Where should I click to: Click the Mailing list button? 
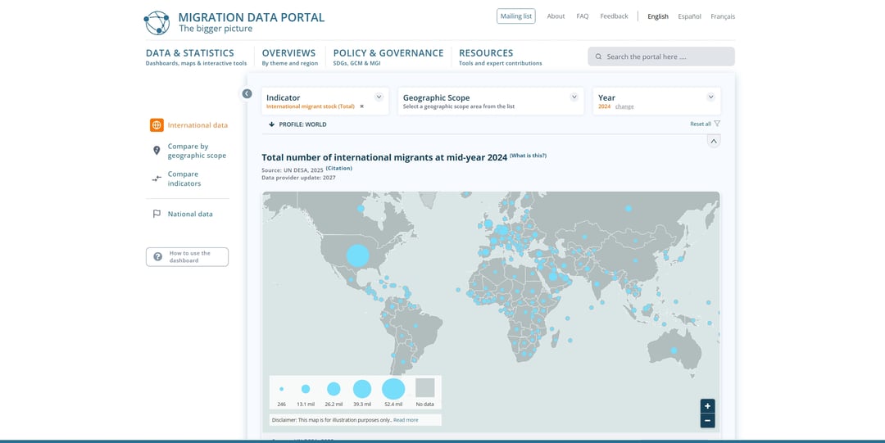[515, 16]
